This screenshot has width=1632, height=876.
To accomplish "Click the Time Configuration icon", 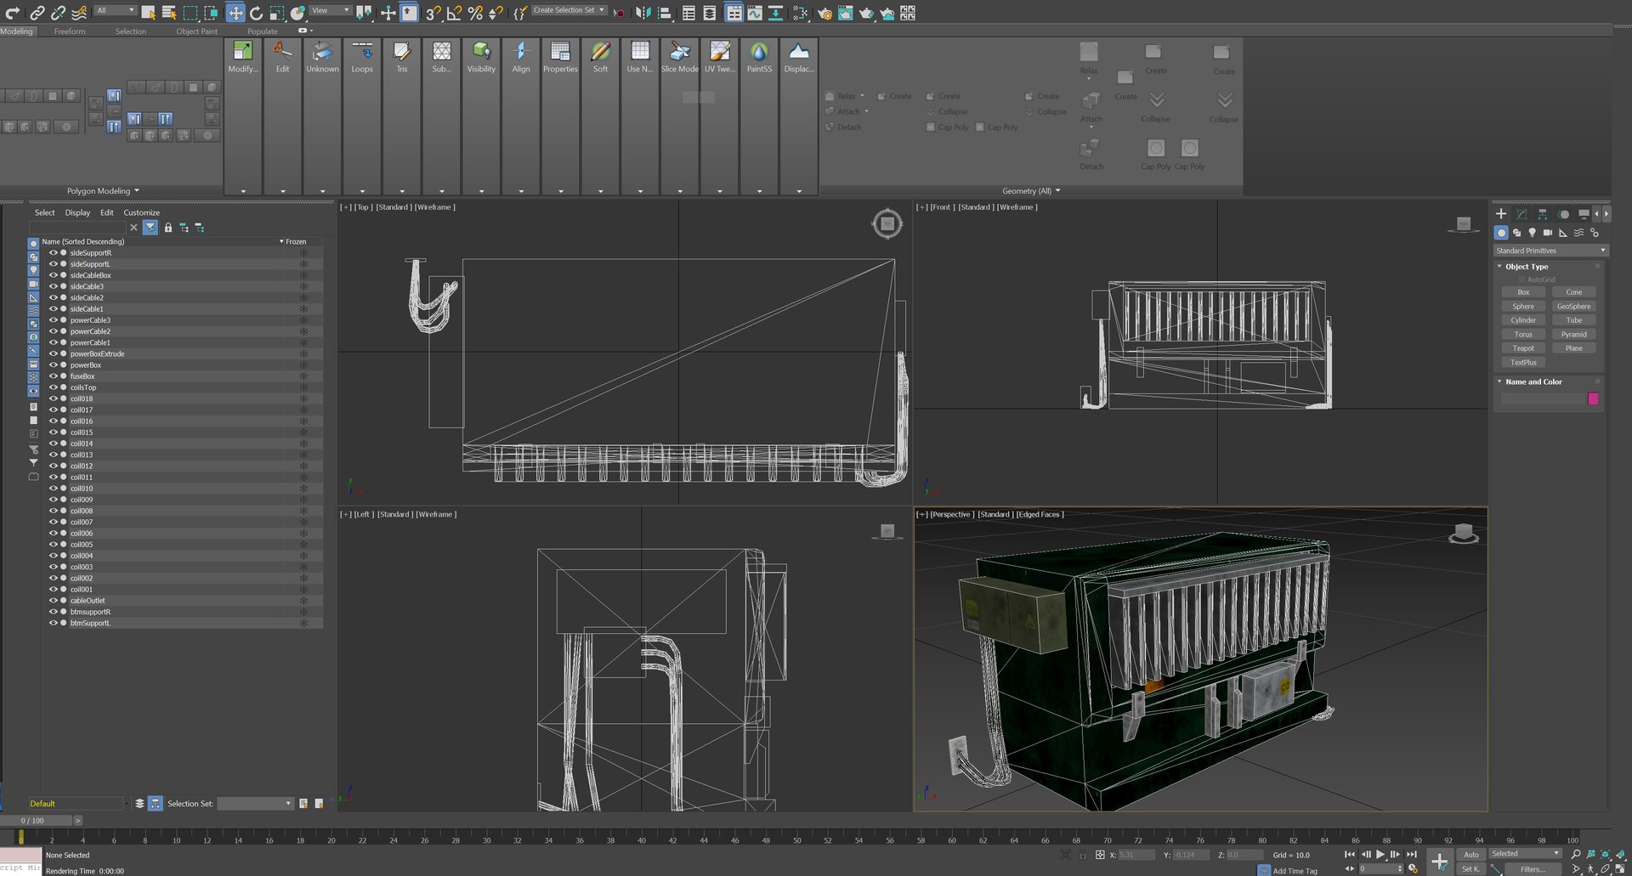I will pos(1413,868).
